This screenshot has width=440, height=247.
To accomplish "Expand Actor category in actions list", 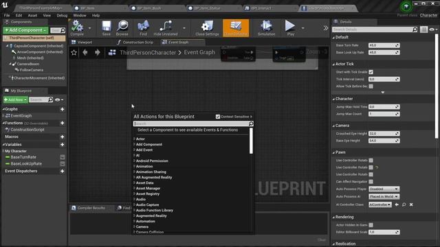I will click(135, 139).
